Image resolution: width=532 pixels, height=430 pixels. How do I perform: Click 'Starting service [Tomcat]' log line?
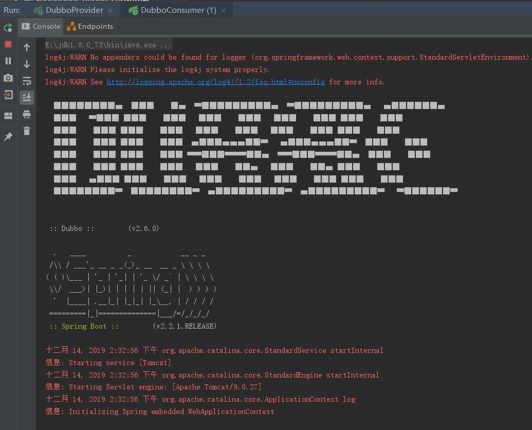(x=108, y=363)
